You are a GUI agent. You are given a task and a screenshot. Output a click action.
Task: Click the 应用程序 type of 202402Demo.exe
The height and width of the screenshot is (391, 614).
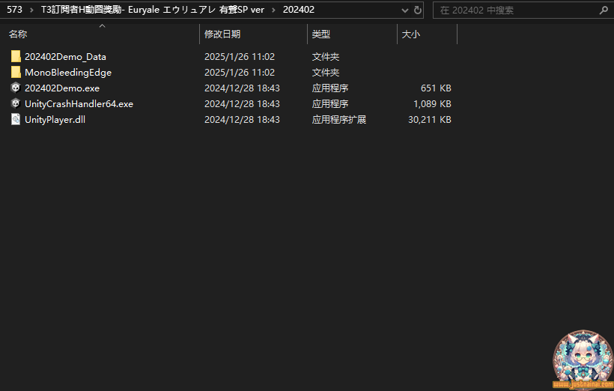tap(330, 88)
